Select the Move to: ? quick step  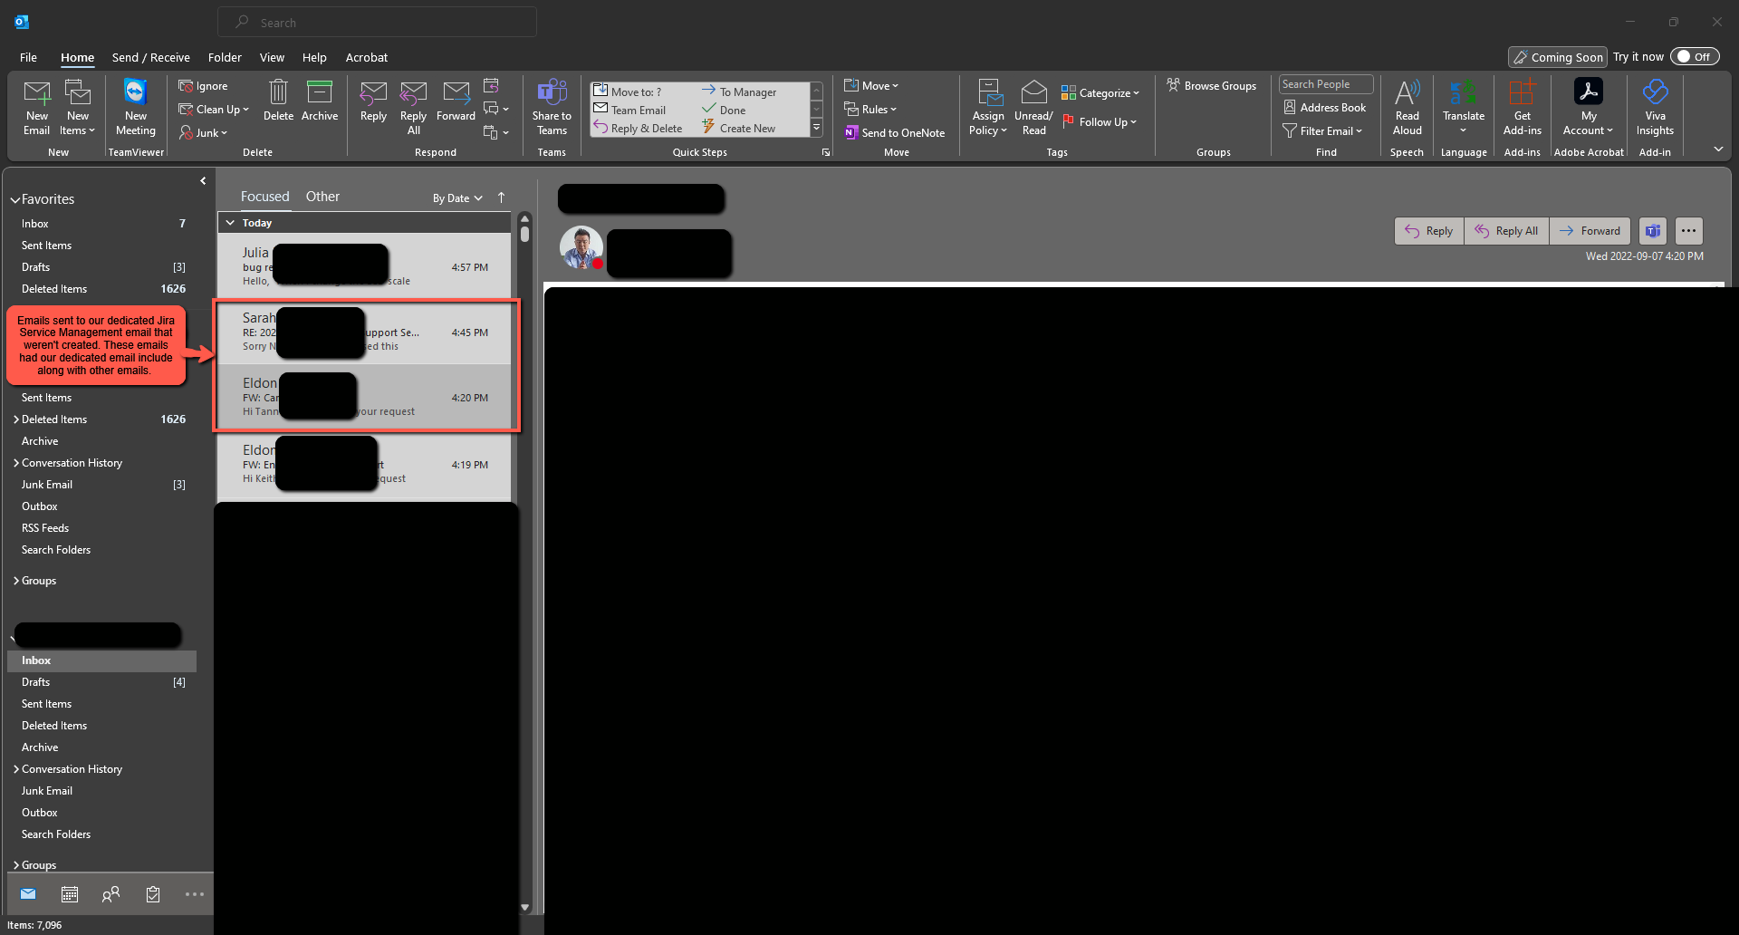[x=637, y=92]
